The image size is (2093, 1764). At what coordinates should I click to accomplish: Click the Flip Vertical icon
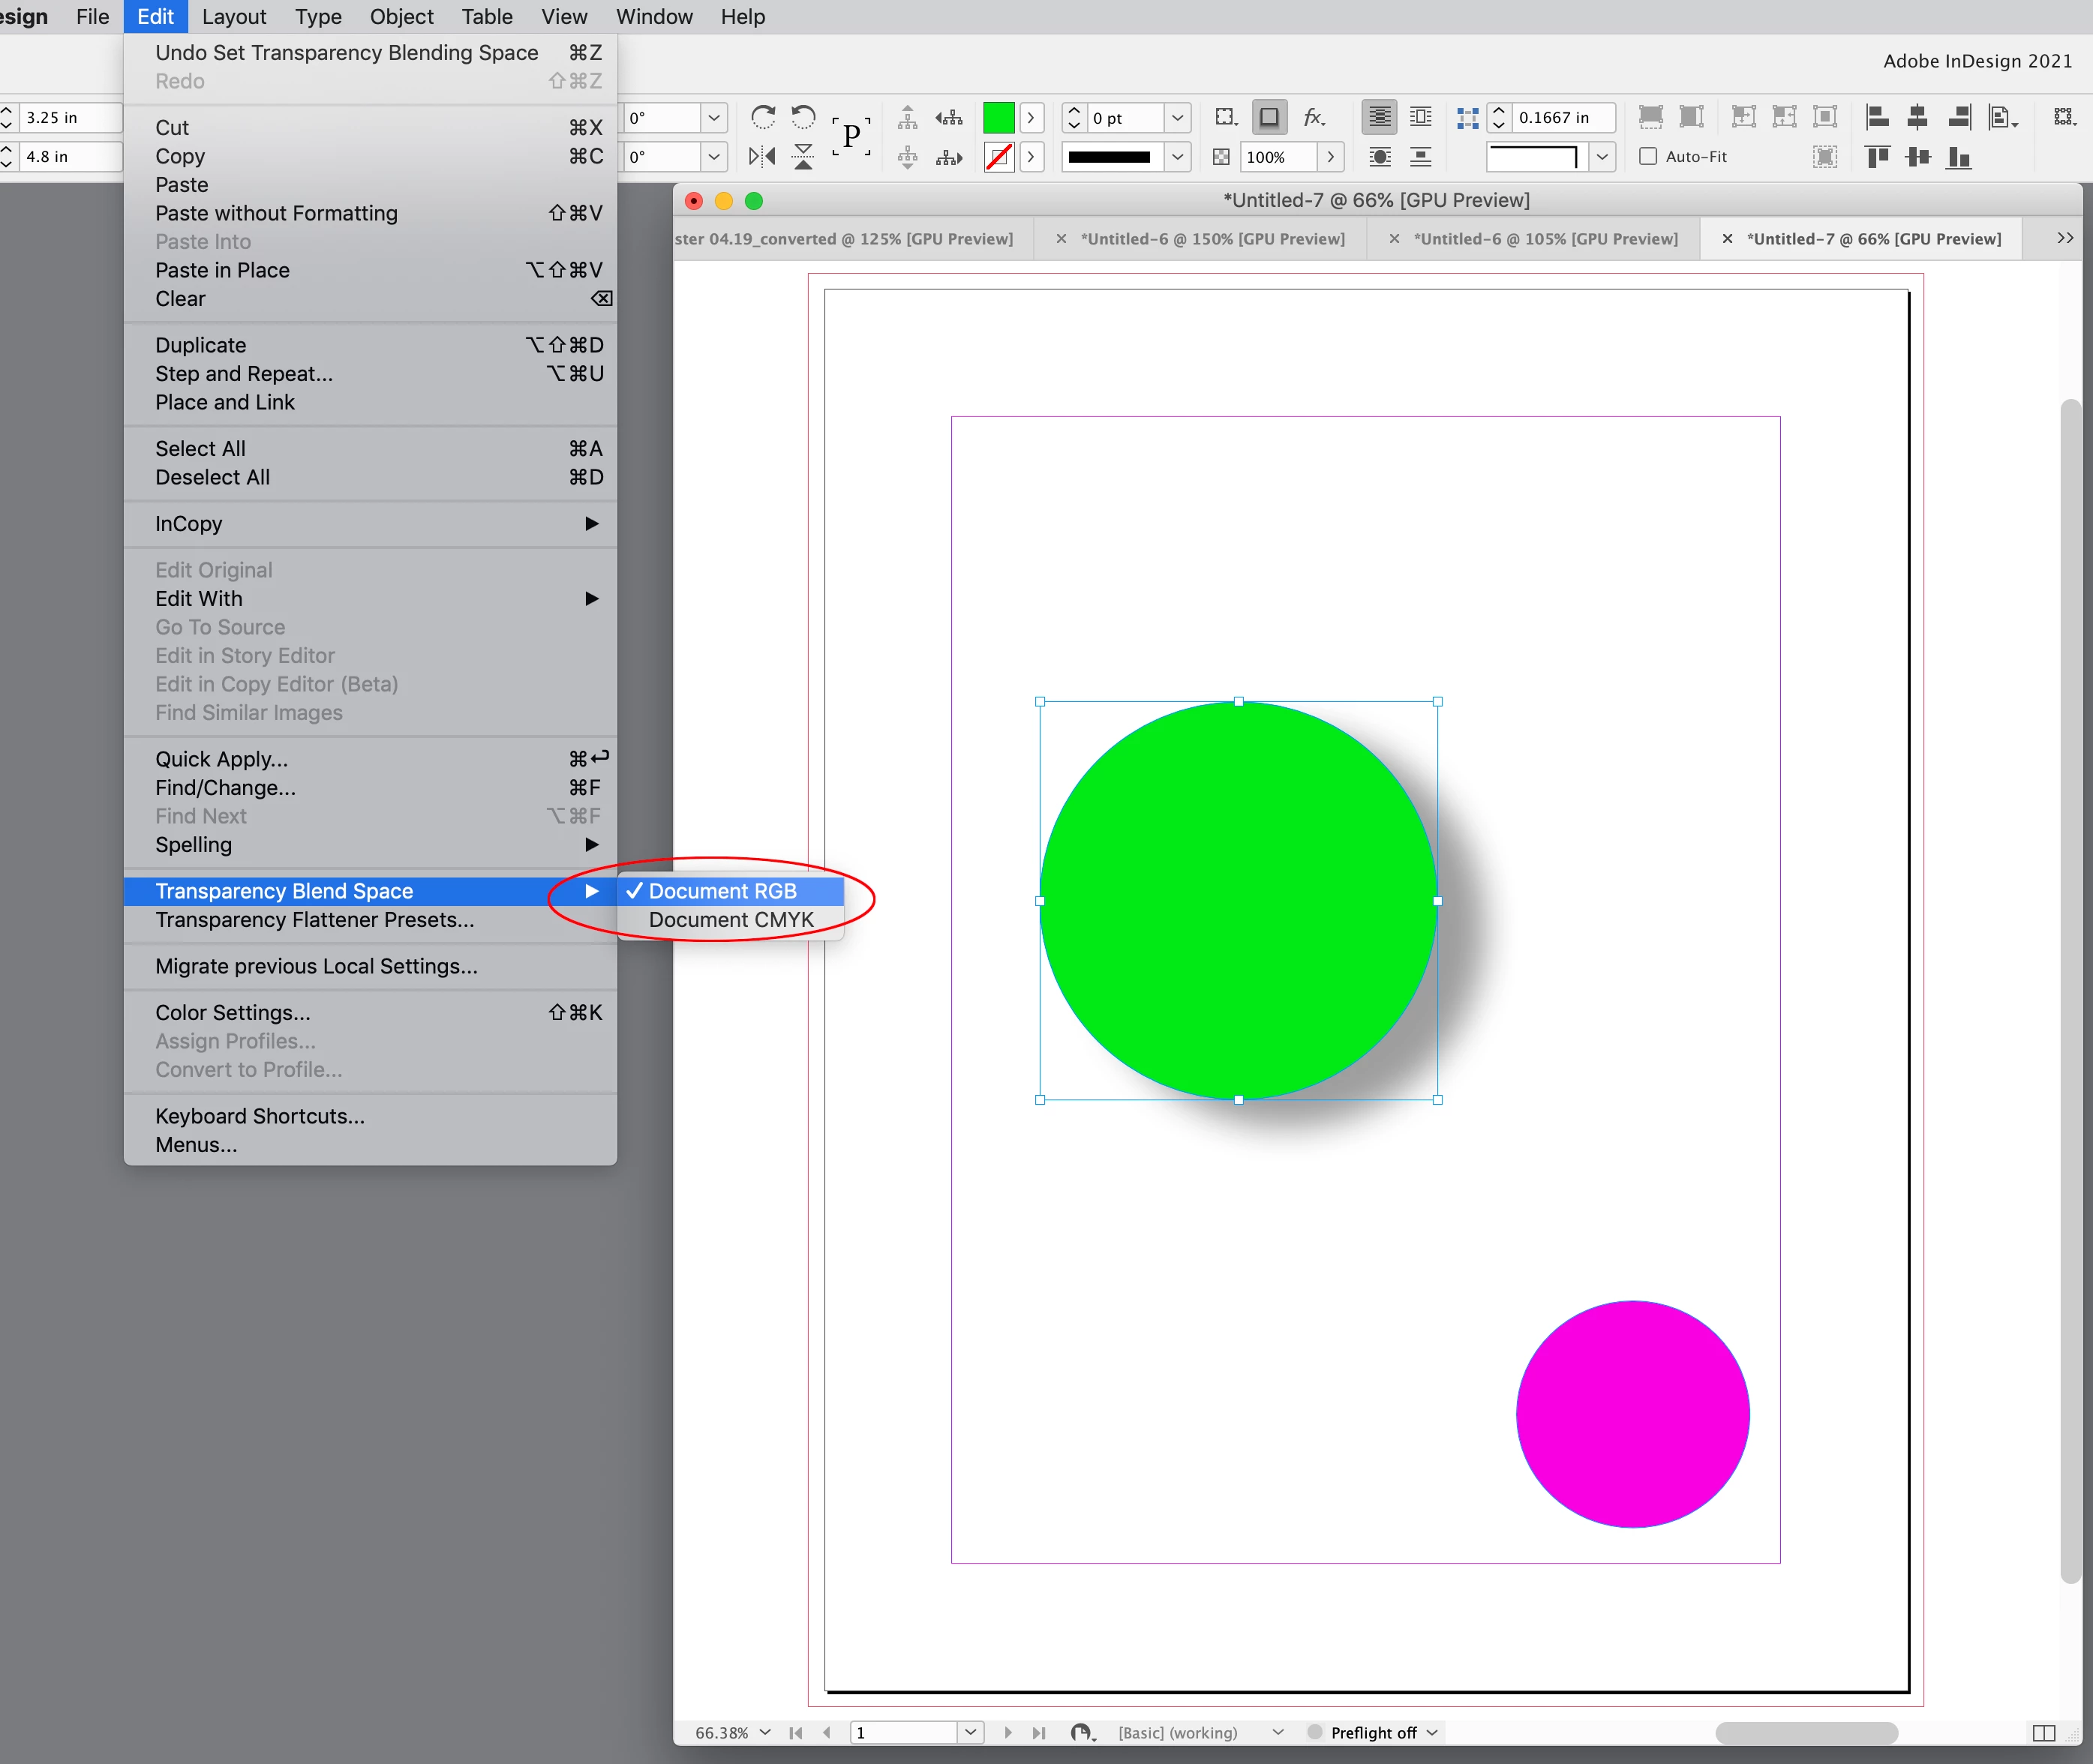coord(803,157)
